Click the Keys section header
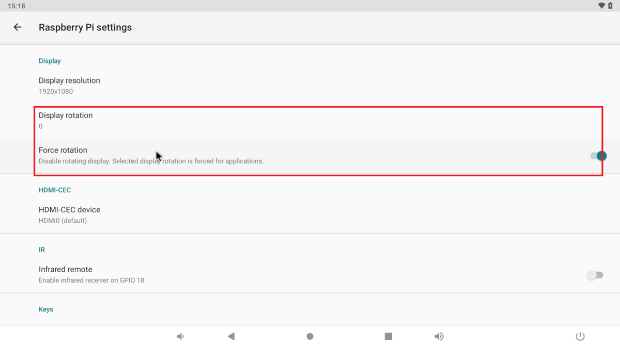 click(x=46, y=309)
